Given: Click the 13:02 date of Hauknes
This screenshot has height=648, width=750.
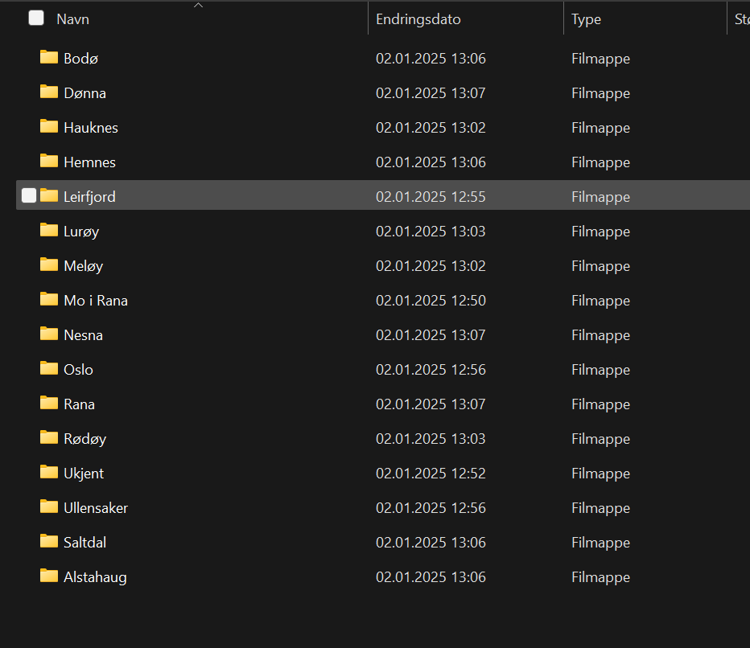Looking at the screenshot, I should pyautogui.click(x=431, y=128).
